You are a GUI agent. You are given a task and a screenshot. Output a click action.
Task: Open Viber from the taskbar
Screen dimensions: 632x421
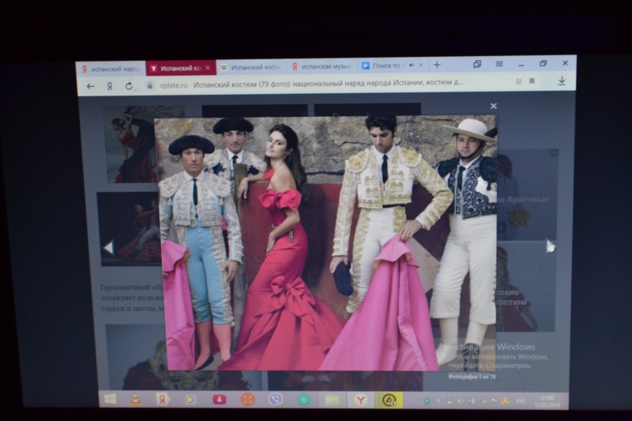[276, 399]
